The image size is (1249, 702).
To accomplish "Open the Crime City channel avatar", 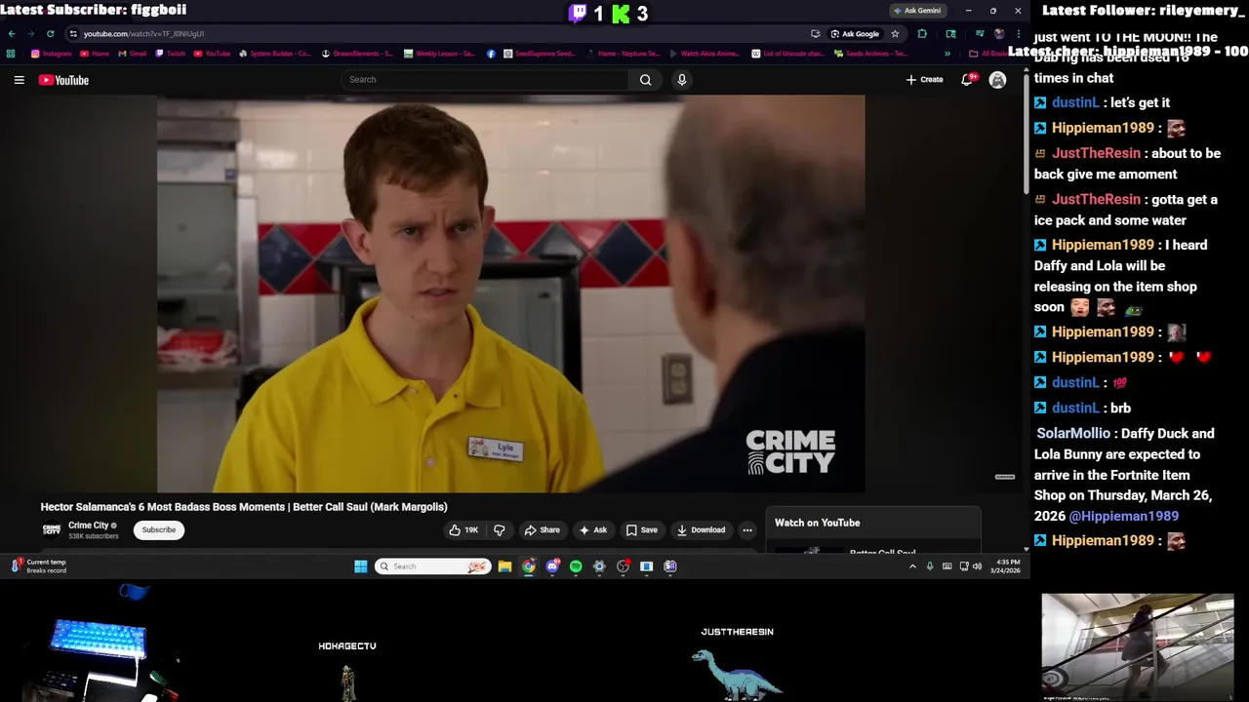I will click(x=52, y=530).
